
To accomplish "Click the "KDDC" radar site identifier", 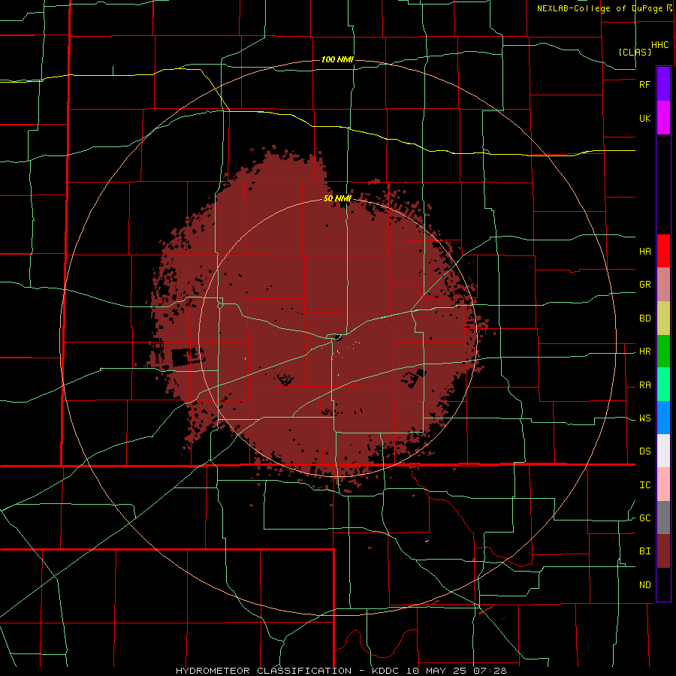I will (x=386, y=671).
